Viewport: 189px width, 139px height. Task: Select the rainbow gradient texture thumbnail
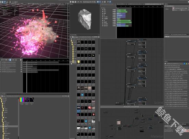coord(22,100)
